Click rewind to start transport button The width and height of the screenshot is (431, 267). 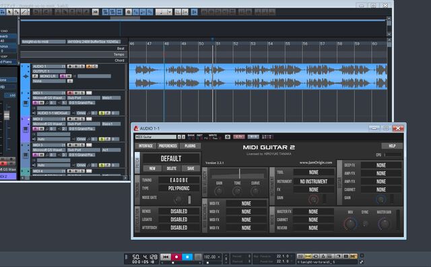pos(166,257)
